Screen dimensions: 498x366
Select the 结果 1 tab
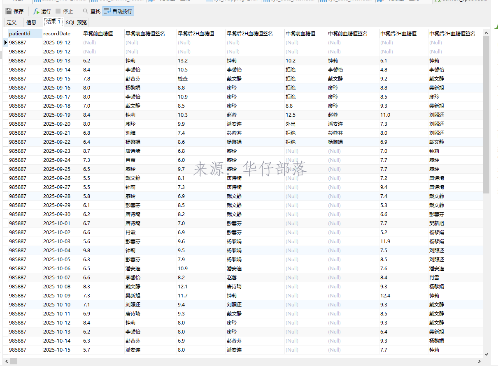53,22
